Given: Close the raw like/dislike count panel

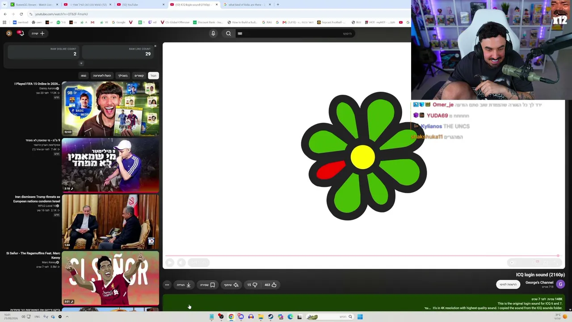Looking at the screenshot, I should (x=155, y=46).
